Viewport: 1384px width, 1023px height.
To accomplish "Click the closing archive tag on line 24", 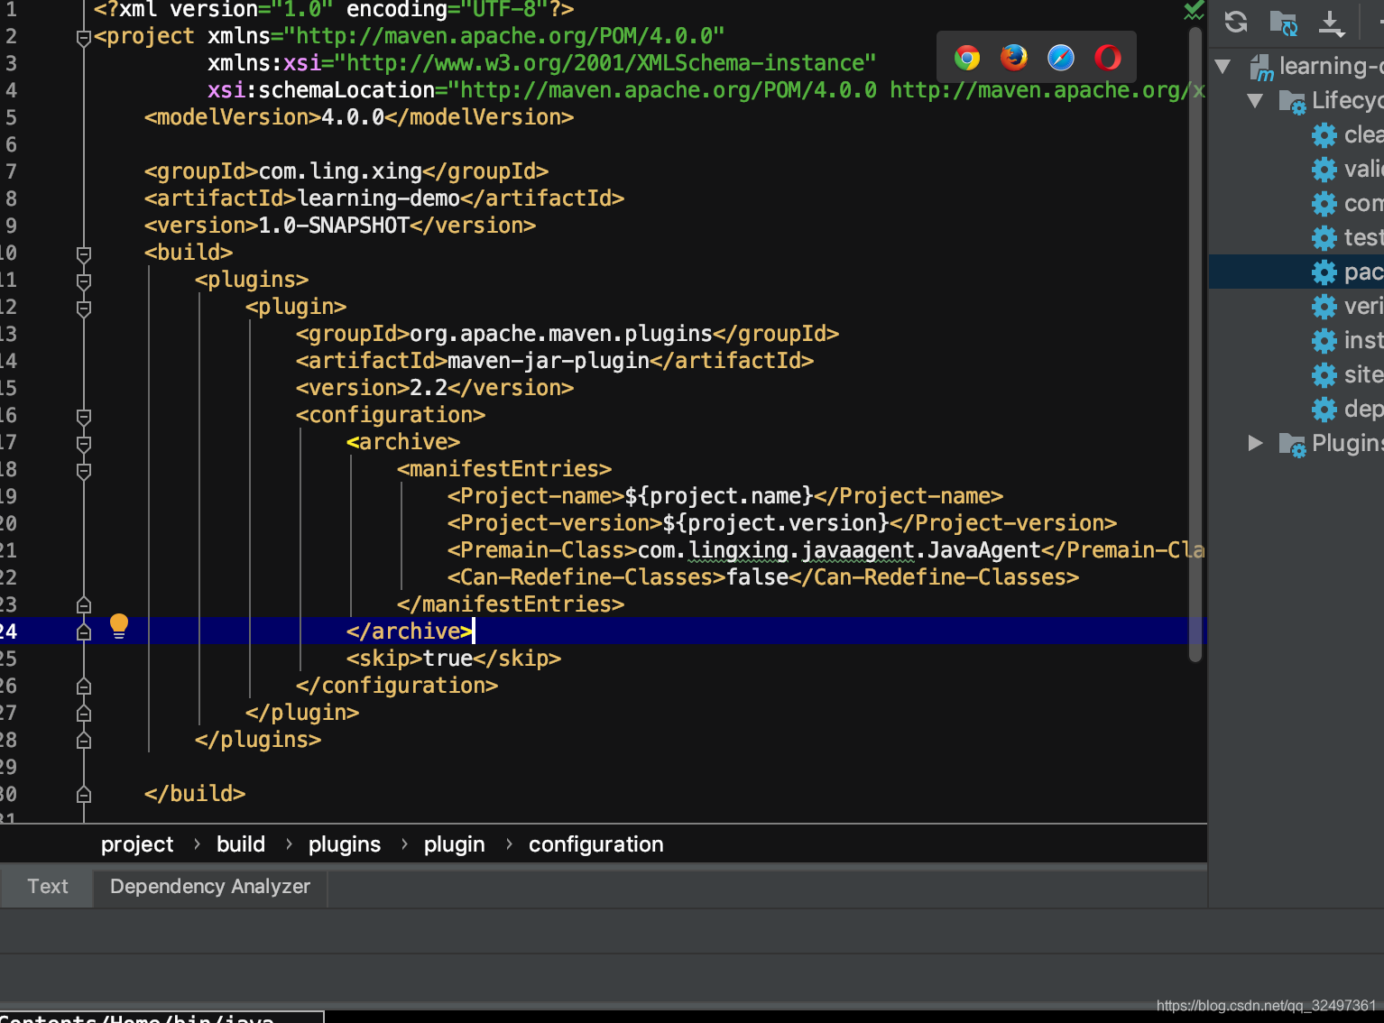I will (410, 631).
